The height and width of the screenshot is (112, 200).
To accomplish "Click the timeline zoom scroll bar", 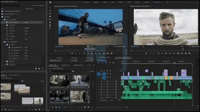I will (x=113, y=107).
